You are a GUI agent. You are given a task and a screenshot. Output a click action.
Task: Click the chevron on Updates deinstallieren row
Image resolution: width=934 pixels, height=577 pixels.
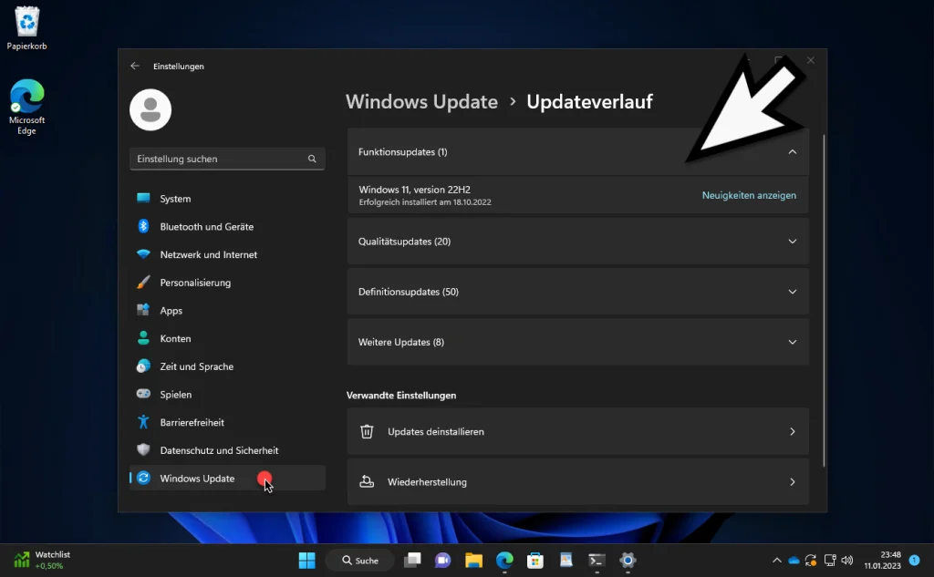(793, 432)
